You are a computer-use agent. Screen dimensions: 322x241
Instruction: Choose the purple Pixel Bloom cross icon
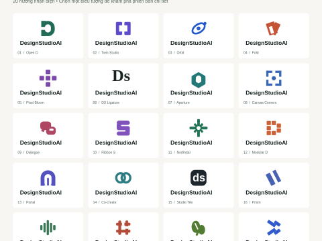click(48, 78)
